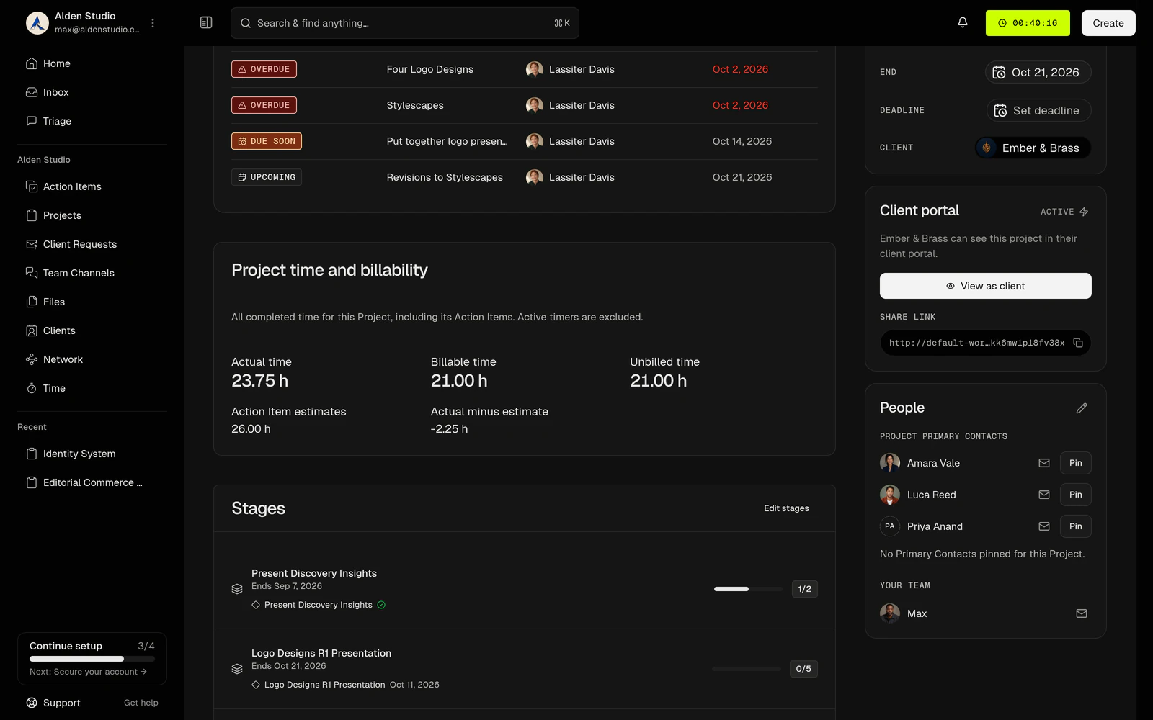Viewport: 1153px width, 720px height.
Task: Toggle the sidebar panel icon
Action: [206, 23]
